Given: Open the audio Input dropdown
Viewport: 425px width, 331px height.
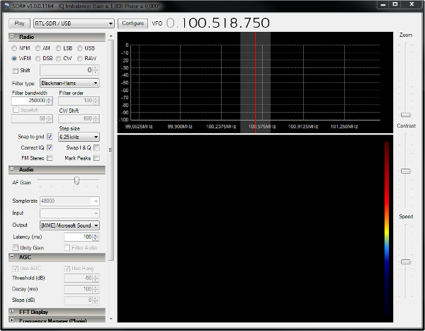Looking at the screenshot, I should pos(69,213).
